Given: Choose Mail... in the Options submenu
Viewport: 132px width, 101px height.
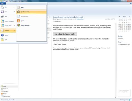Looking at the screenshot, I should pyautogui.click(x=31, y=7).
